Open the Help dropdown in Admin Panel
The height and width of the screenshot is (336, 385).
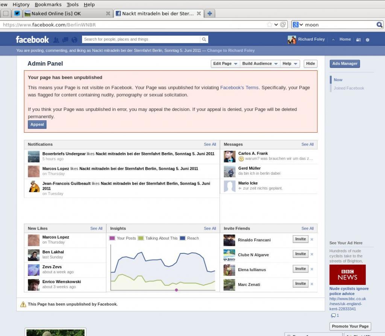pyautogui.click(x=290, y=64)
